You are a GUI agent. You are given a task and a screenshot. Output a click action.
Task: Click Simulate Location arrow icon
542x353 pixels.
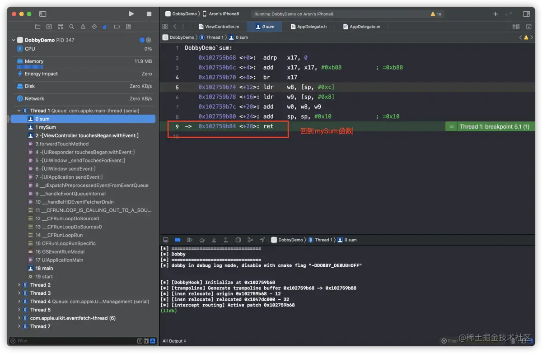[x=262, y=240]
